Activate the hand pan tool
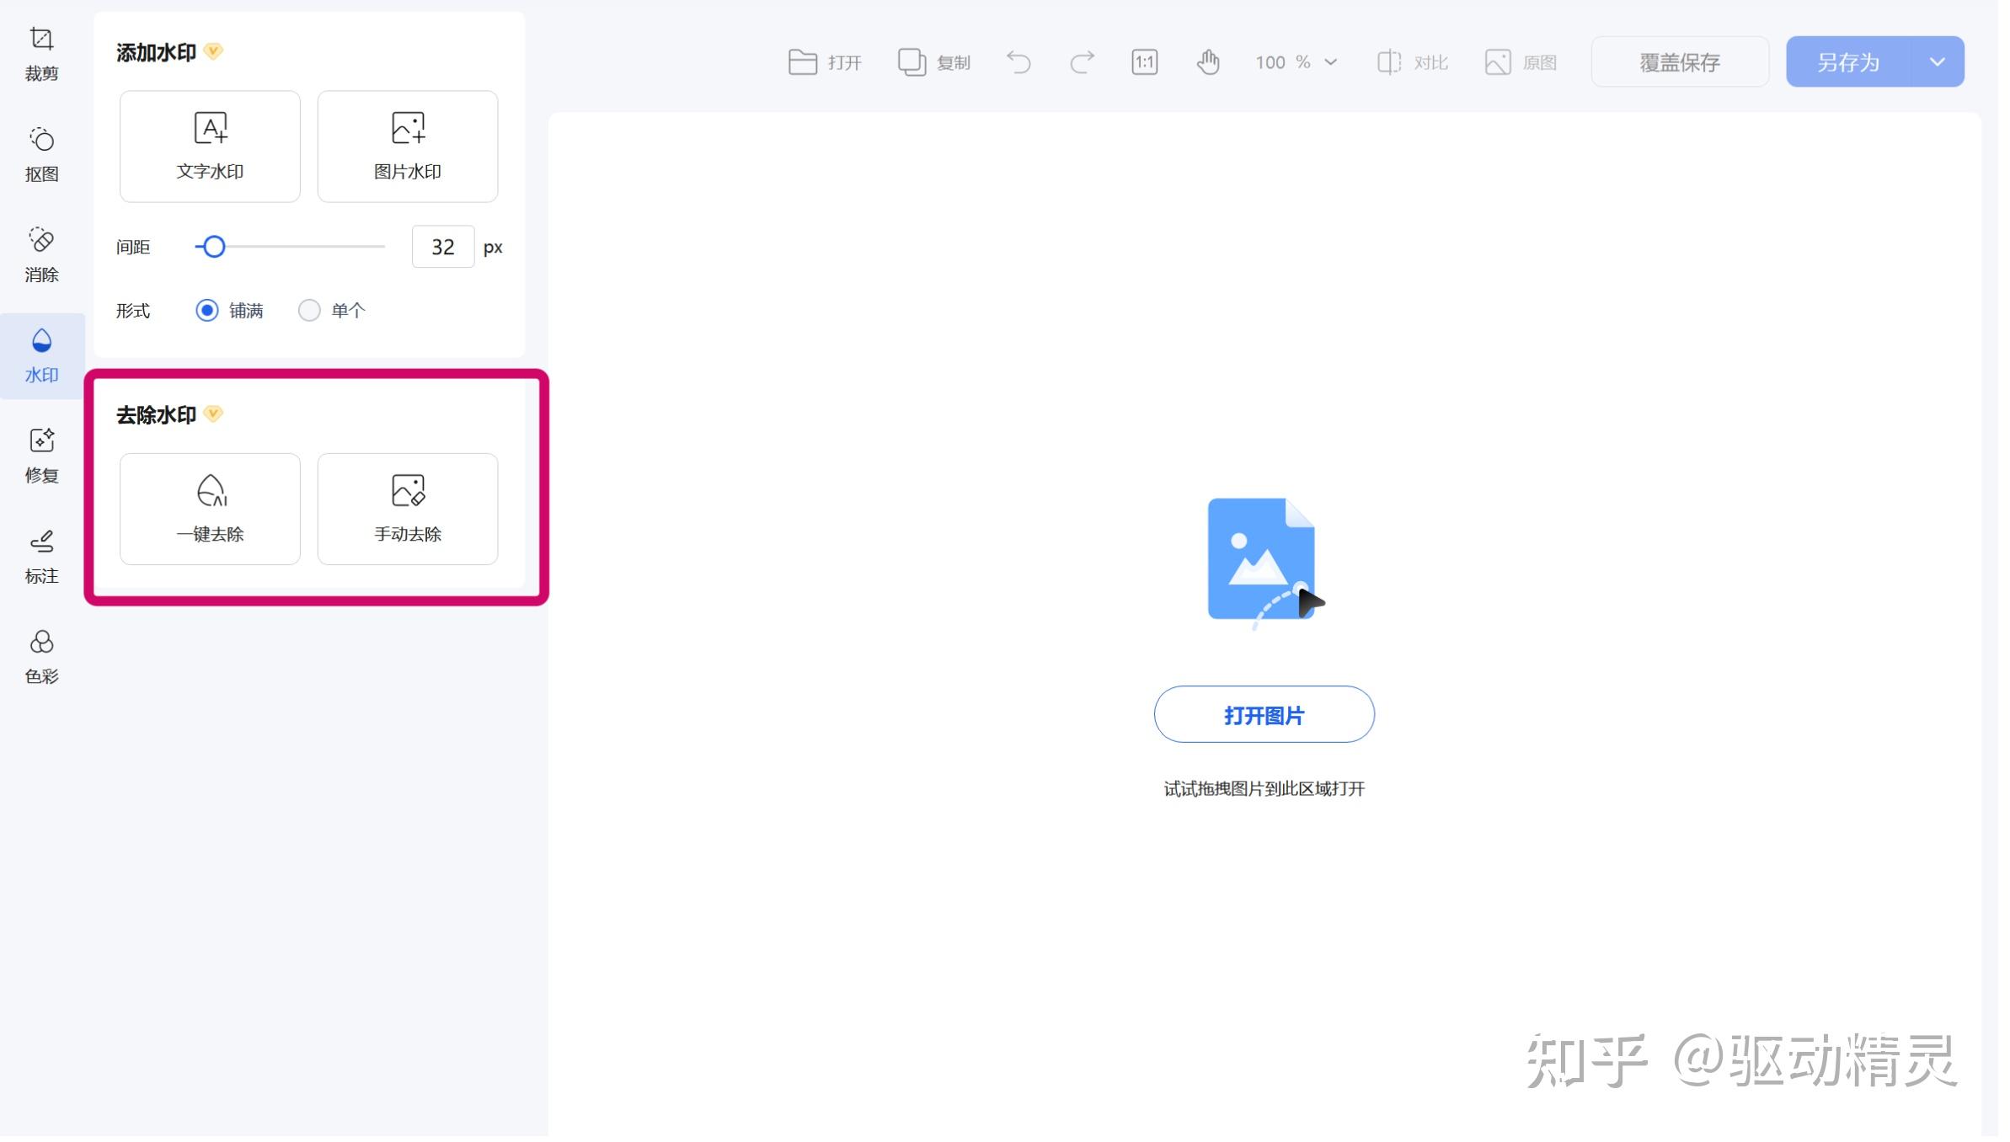The width and height of the screenshot is (2010, 1142). (1208, 62)
